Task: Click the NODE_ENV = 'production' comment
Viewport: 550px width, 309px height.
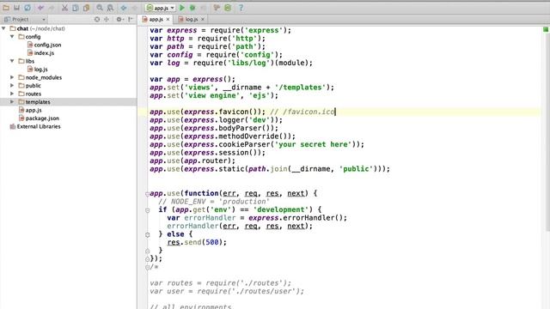Action: click(x=214, y=202)
